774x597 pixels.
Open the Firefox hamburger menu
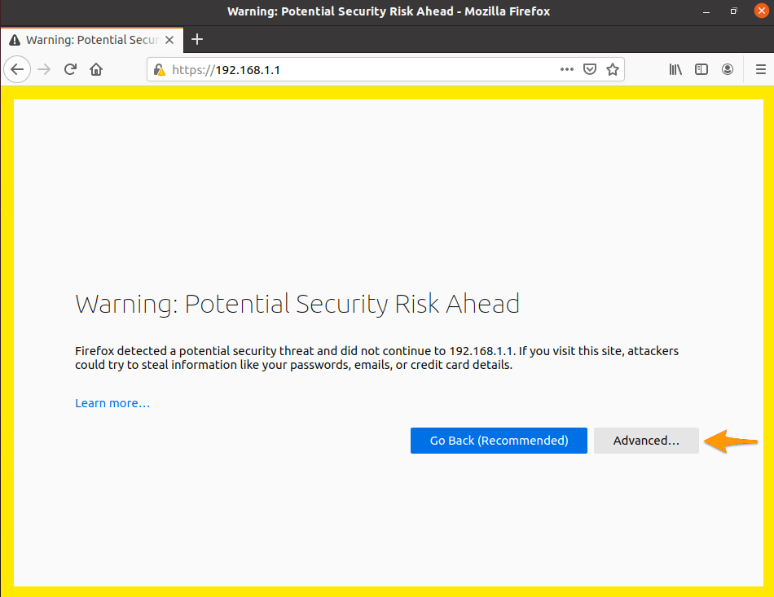[x=760, y=70]
